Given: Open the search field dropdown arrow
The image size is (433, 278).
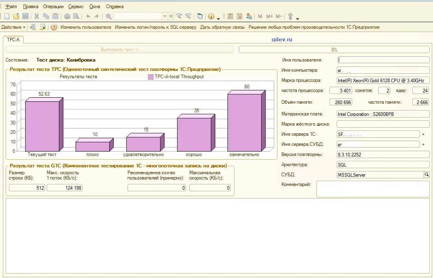Looking at the screenshot, I should 165,16.
